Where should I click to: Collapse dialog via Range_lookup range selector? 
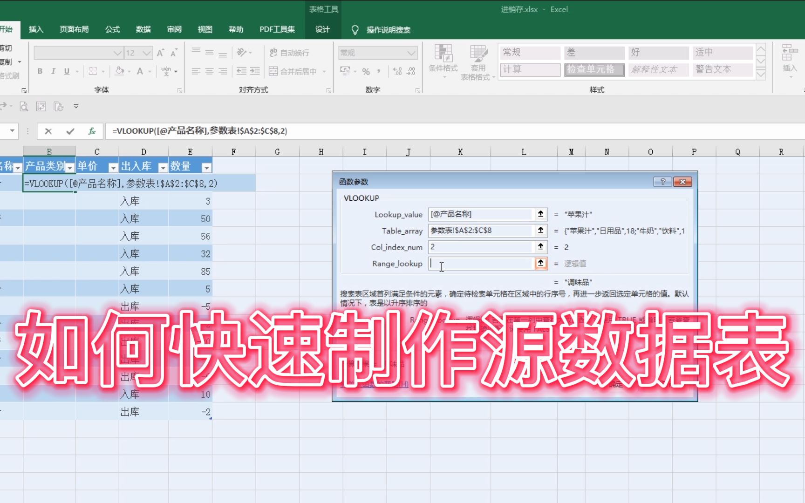(540, 263)
